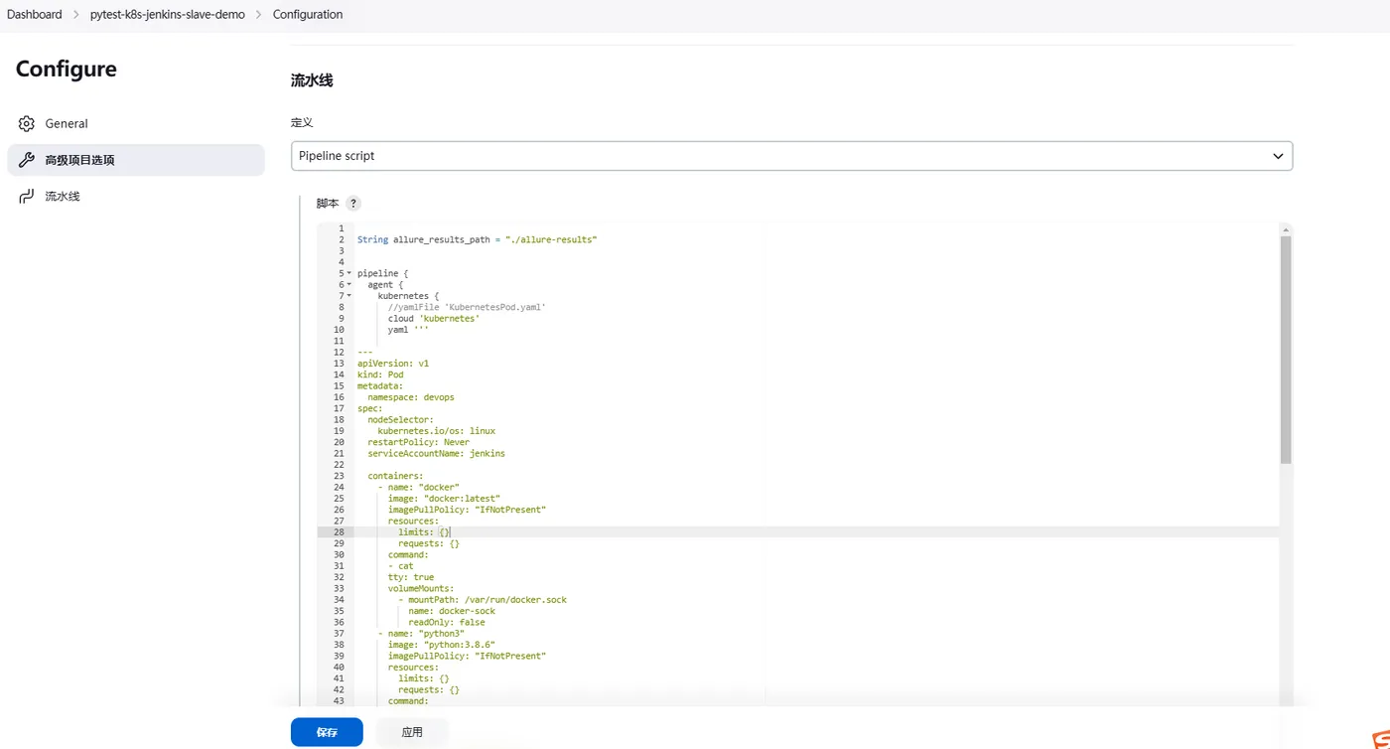Select the Configuration breadcrumb
This screenshot has width=1390, height=749.
[x=308, y=15]
